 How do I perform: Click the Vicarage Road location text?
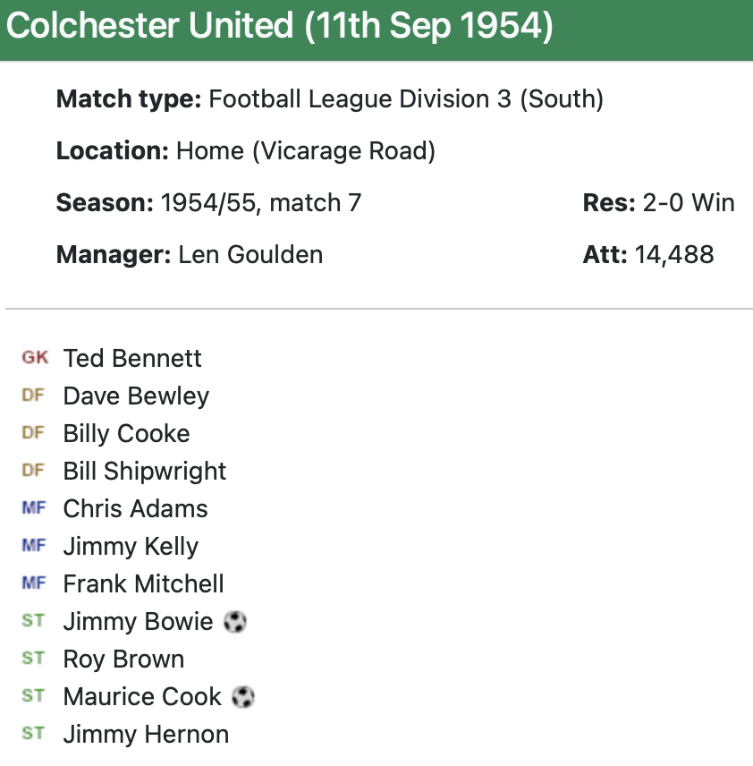point(305,151)
